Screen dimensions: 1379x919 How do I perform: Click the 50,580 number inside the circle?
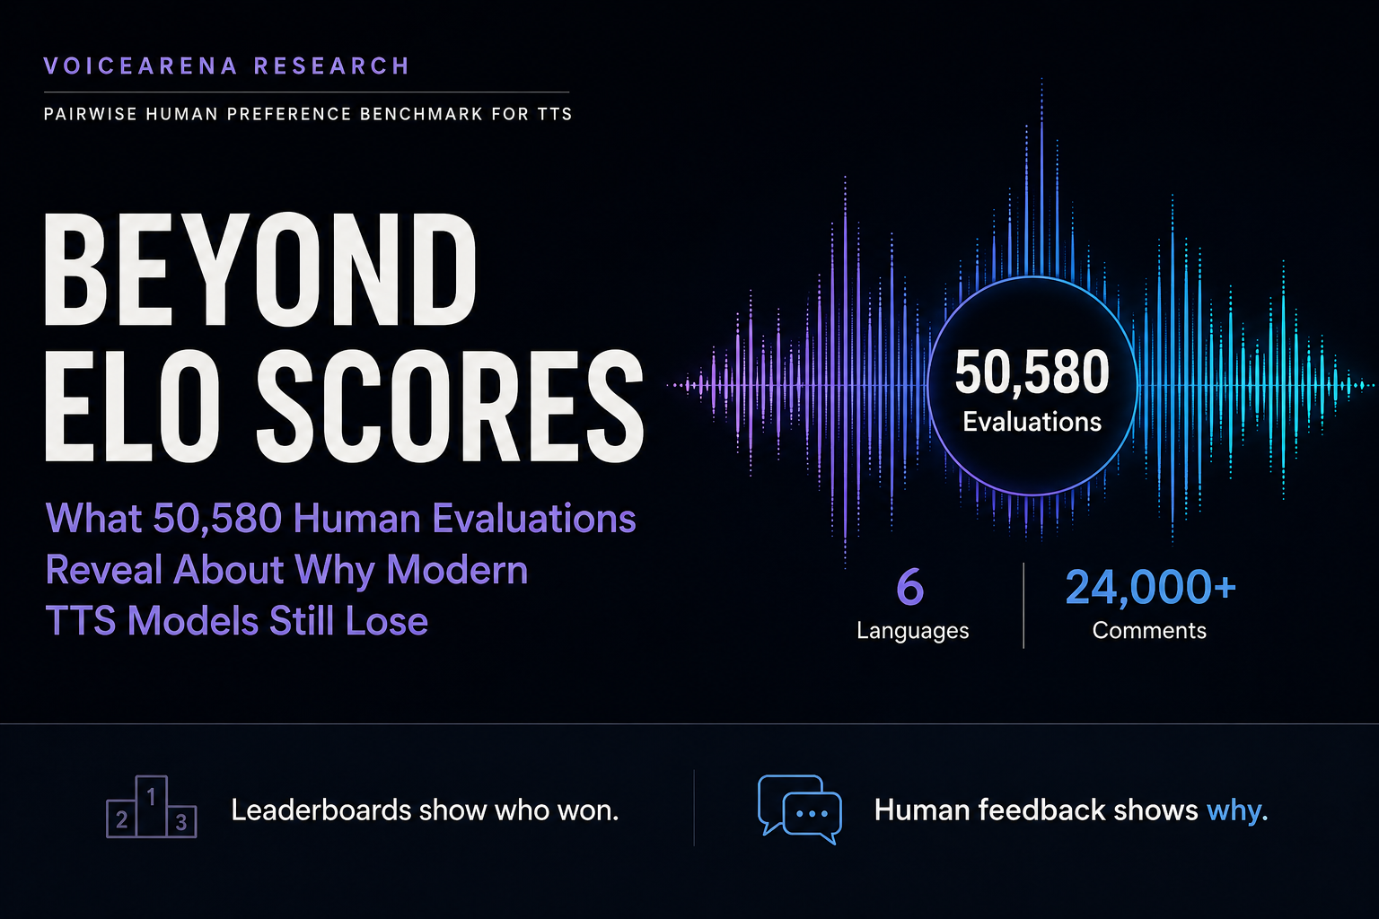1032,372
